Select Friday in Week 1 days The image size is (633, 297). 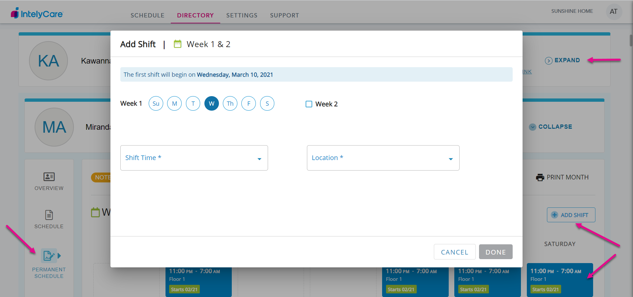[249, 103]
